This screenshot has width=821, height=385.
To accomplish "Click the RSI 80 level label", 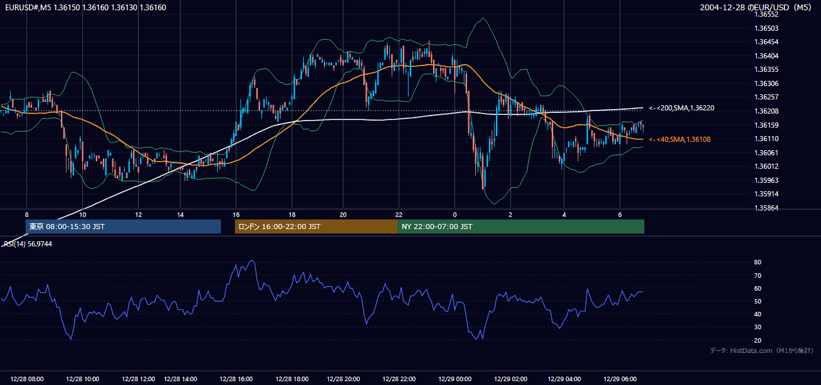I will coord(757,262).
